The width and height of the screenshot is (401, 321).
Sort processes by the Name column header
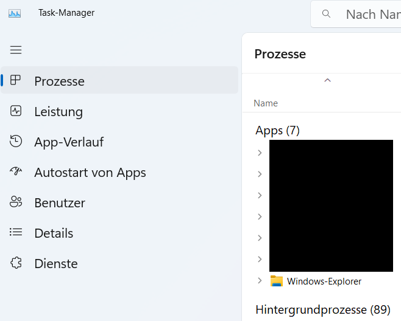pyautogui.click(x=266, y=103)
